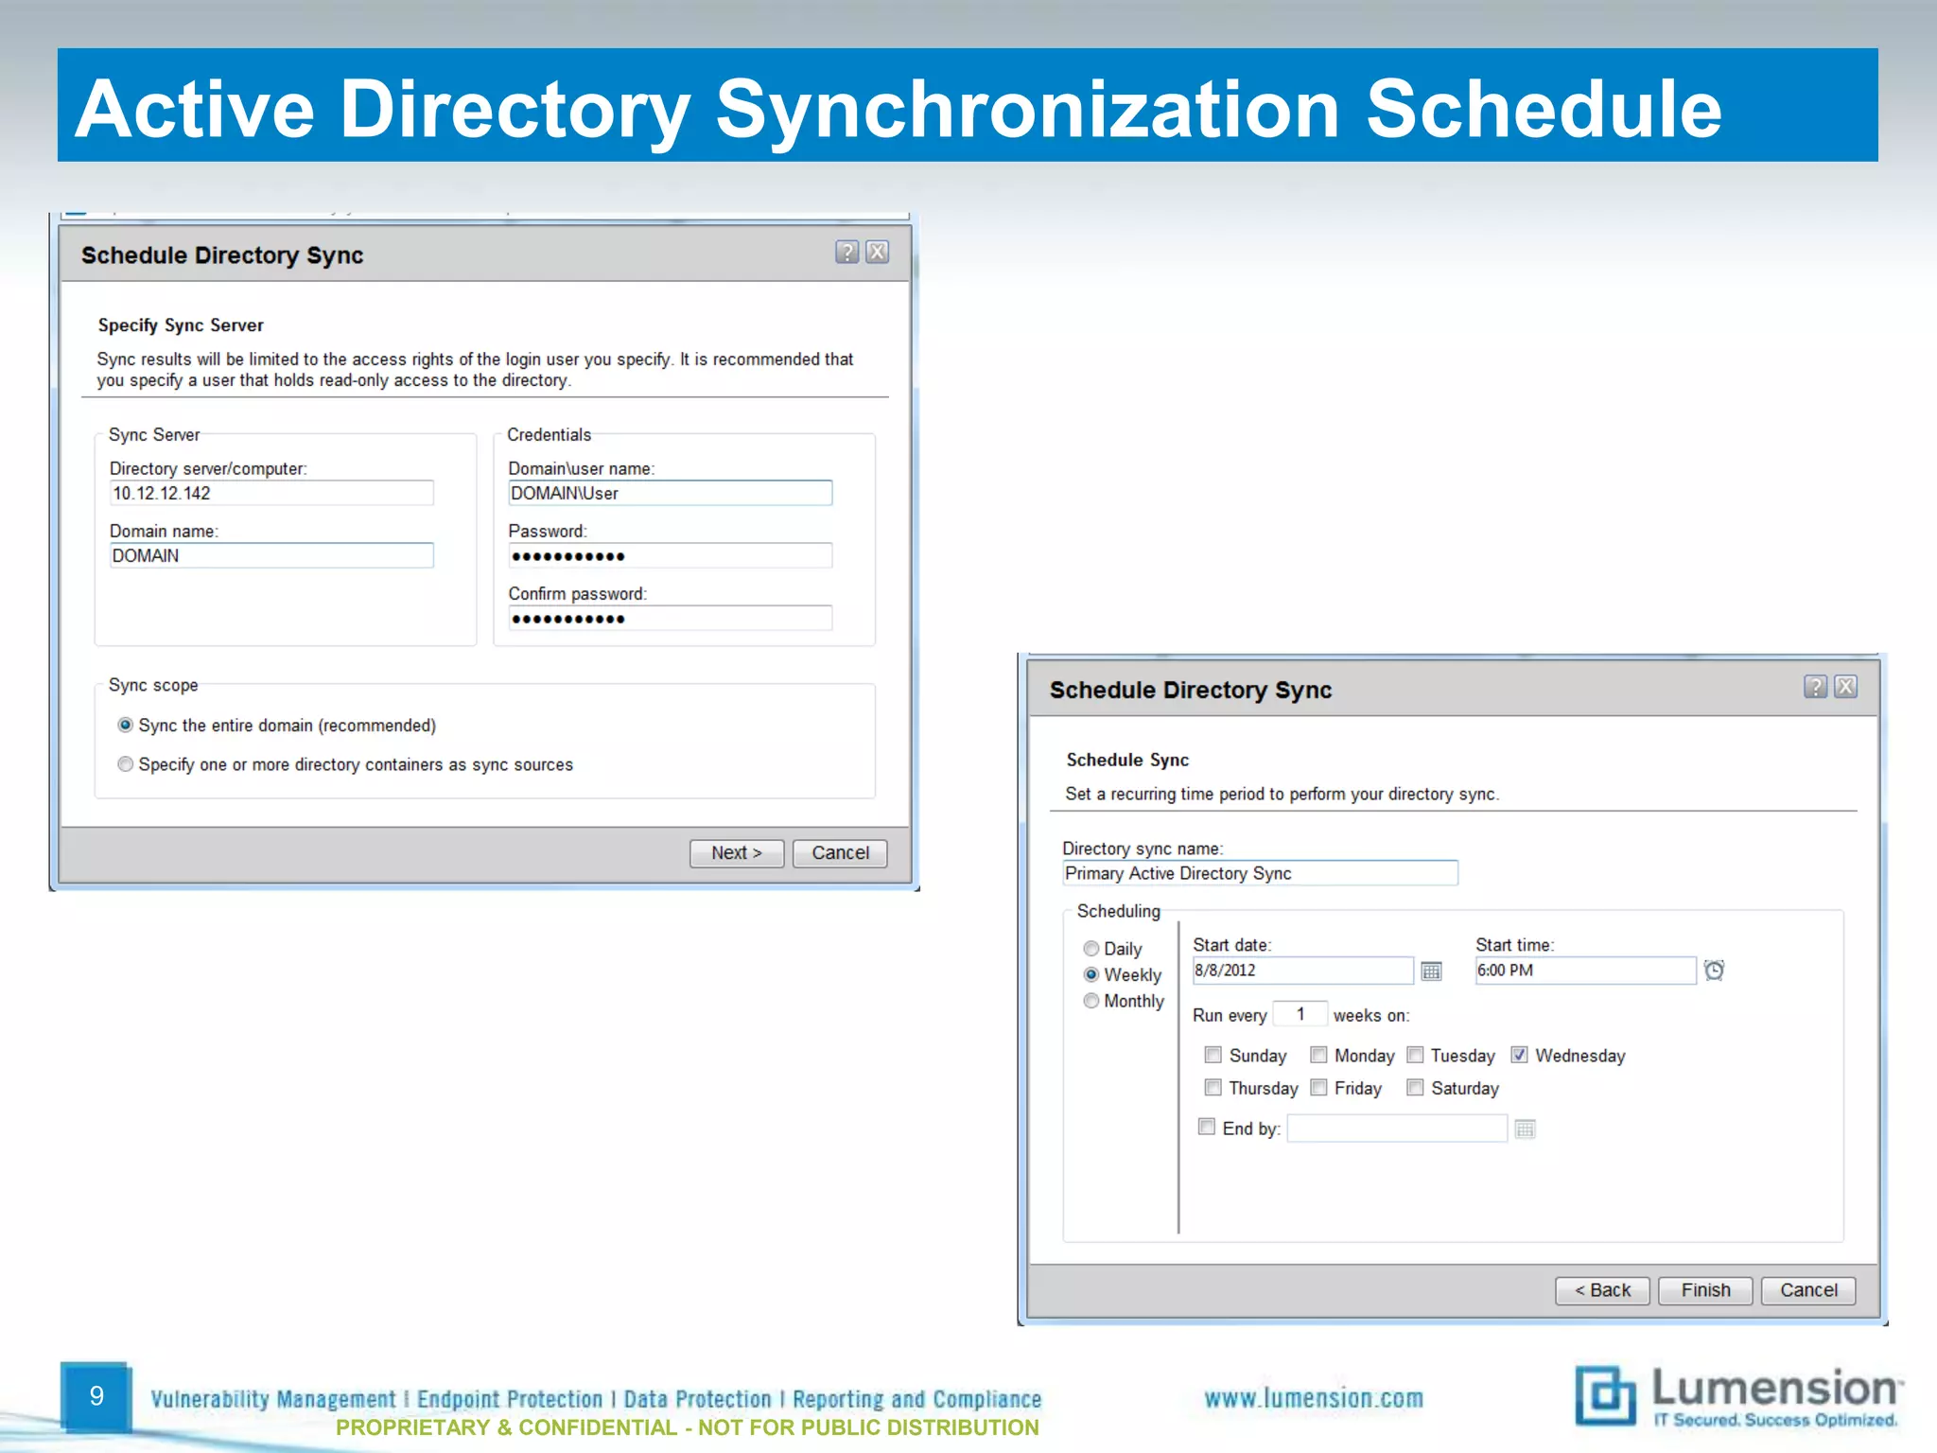Screen dimensions: 1937x1453
Task: Check the Tuesday checkbox
Action: coord(1415,1055)
